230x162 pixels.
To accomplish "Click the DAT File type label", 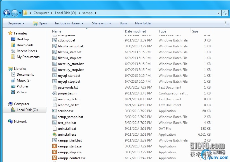I will (165, 129).
